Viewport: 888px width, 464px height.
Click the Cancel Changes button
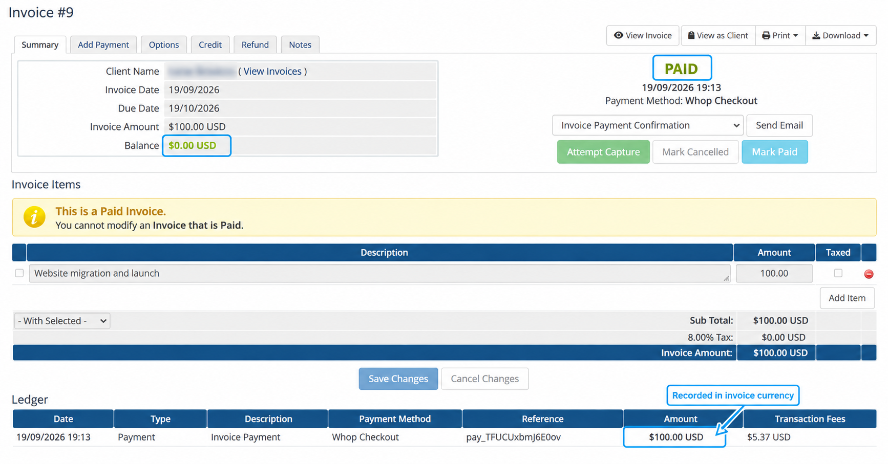pos(484,379)
